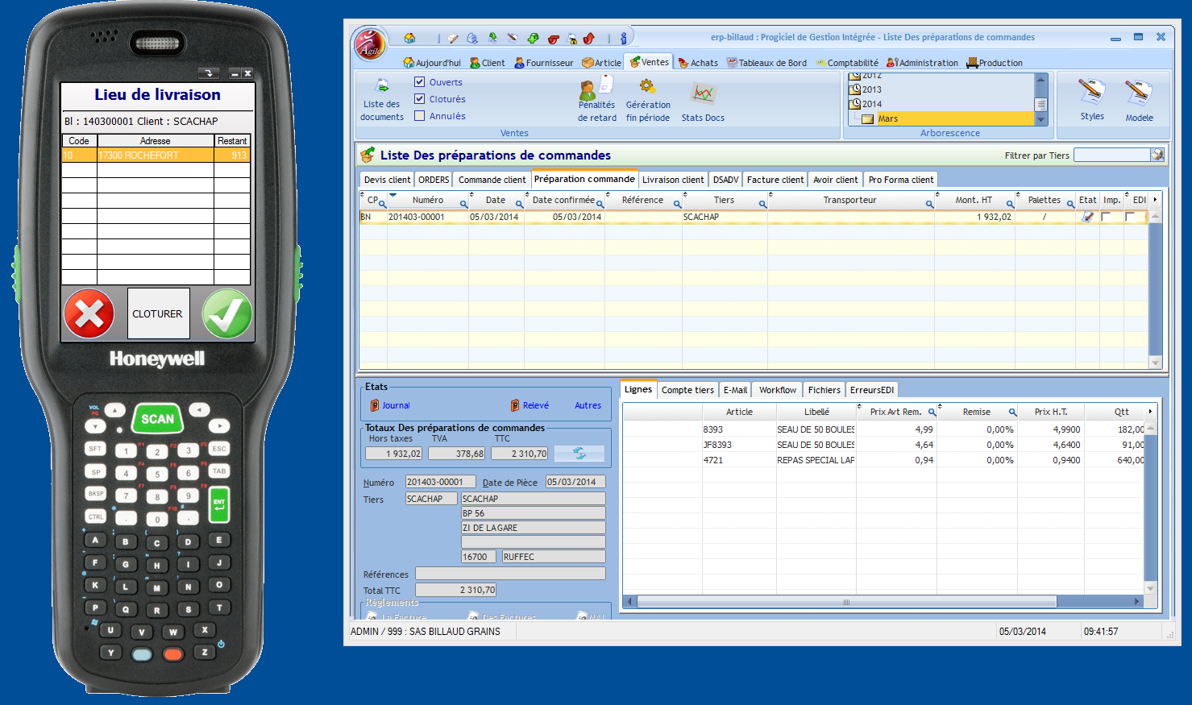The width and height of the screenshot is (1192, 705).
Task: Click the search icon in Prix Avt Rem. header
Action: 932,412
